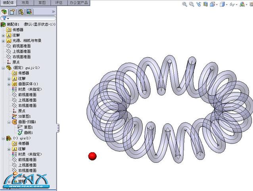Collapse the 曲面-扫描1 feature node
253x191 pixels.
point(9,122)
